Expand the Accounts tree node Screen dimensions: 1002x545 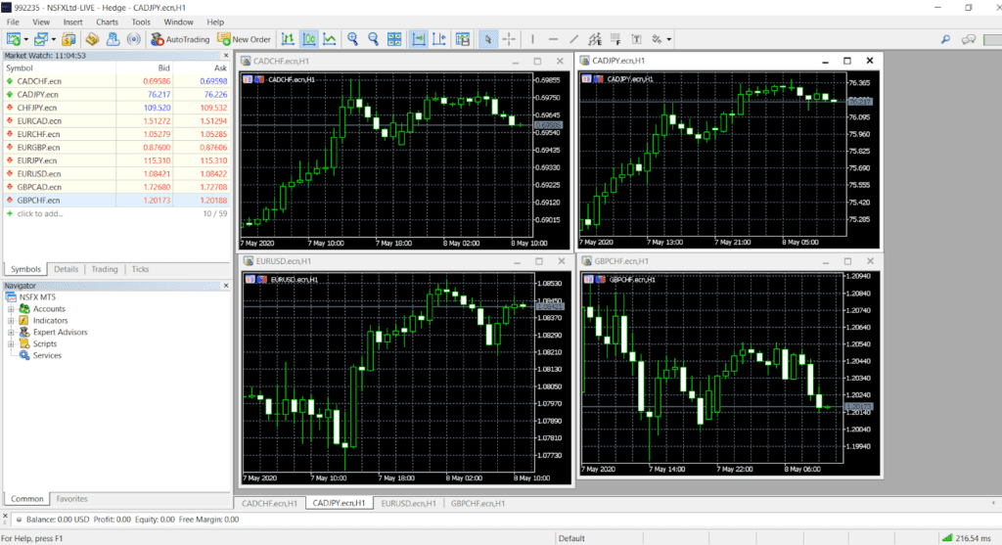11,309
